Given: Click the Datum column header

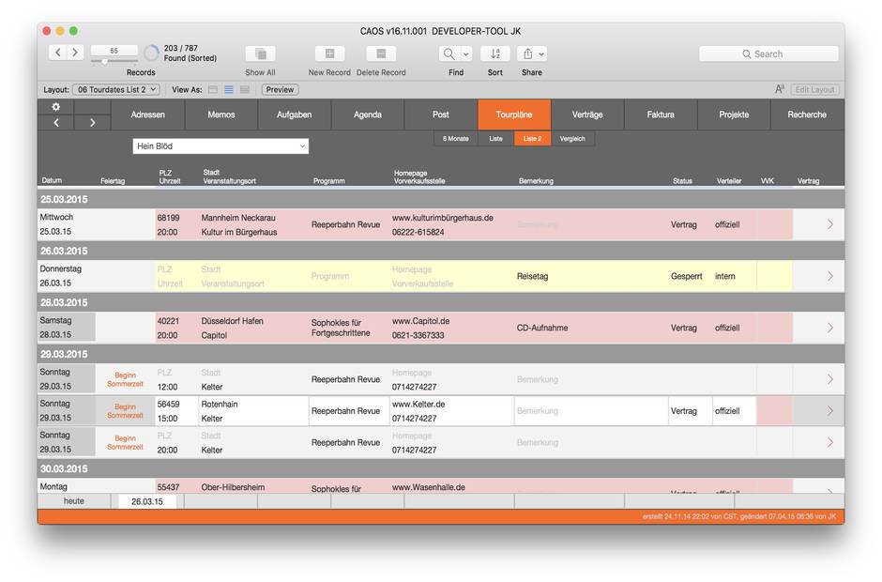Looking at the screenshot, I should tap(52, 180).
